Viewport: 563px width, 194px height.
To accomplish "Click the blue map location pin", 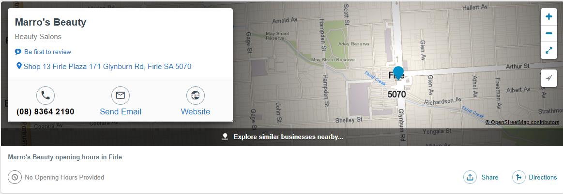I will click(x=398, y=74).
